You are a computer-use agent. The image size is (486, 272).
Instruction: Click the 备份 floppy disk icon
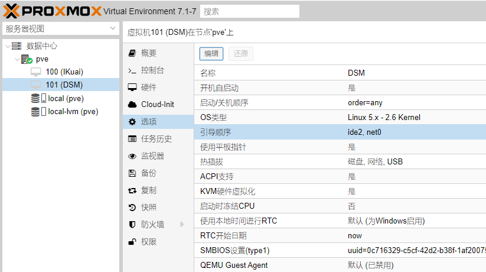click(x=132, y=173)
